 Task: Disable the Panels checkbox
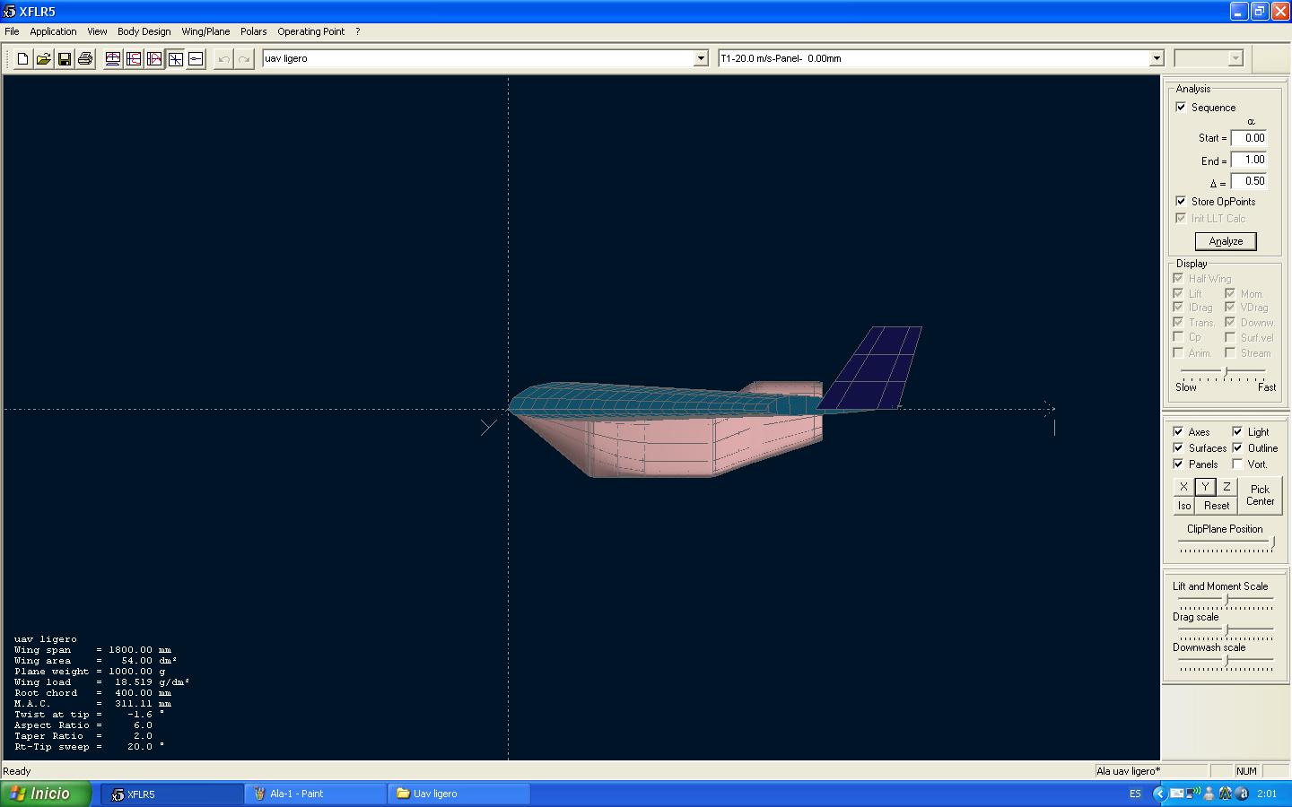pyautogui.click(x=1178, y=464)
